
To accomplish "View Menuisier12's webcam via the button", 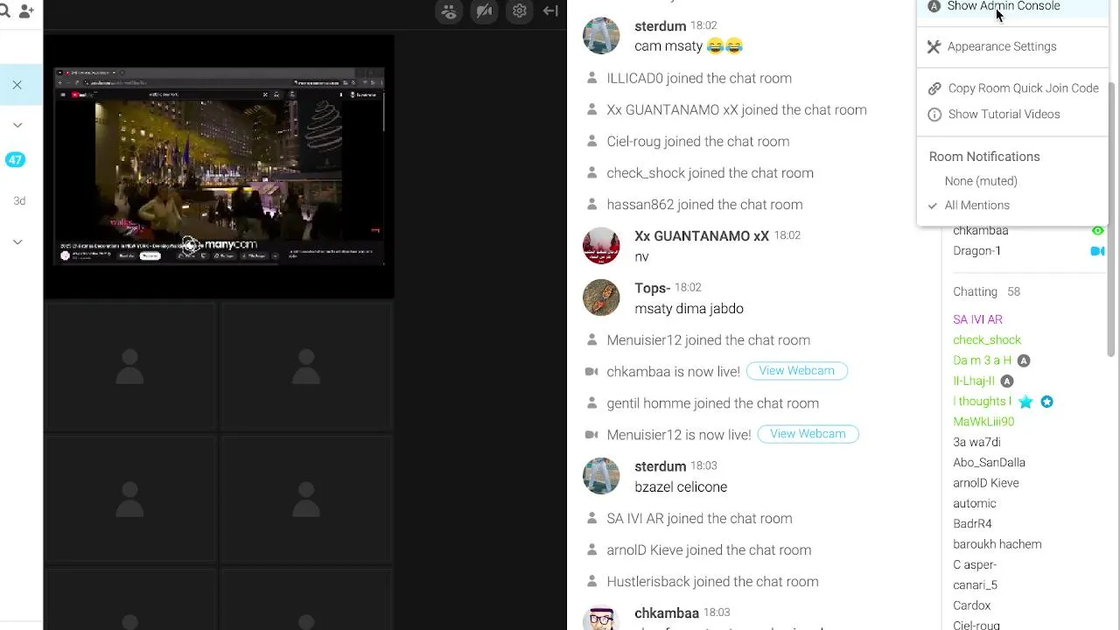I will click(808, 434).
